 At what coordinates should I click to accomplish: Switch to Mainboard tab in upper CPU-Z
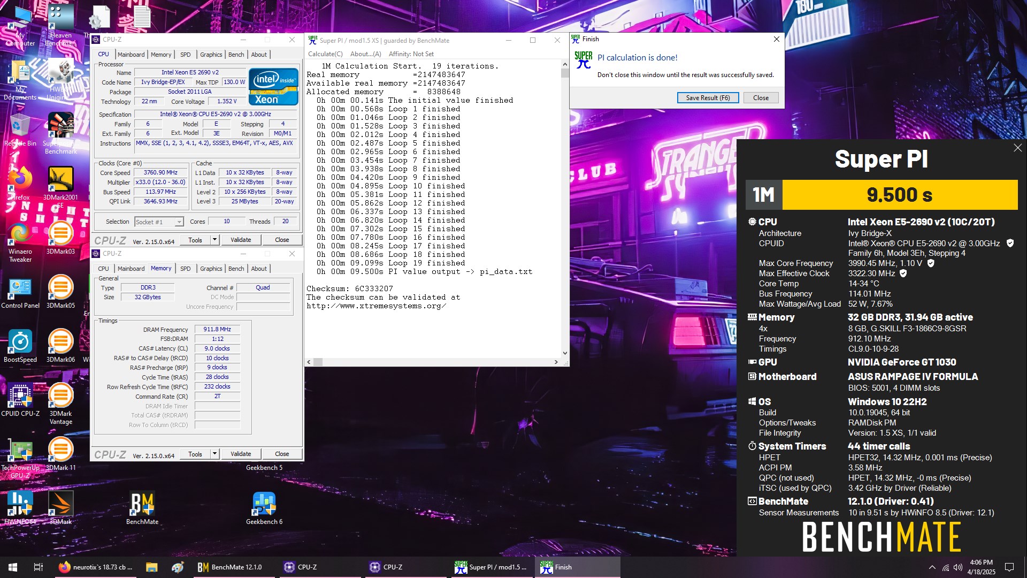pyautogui.click(x=131, y=55)
